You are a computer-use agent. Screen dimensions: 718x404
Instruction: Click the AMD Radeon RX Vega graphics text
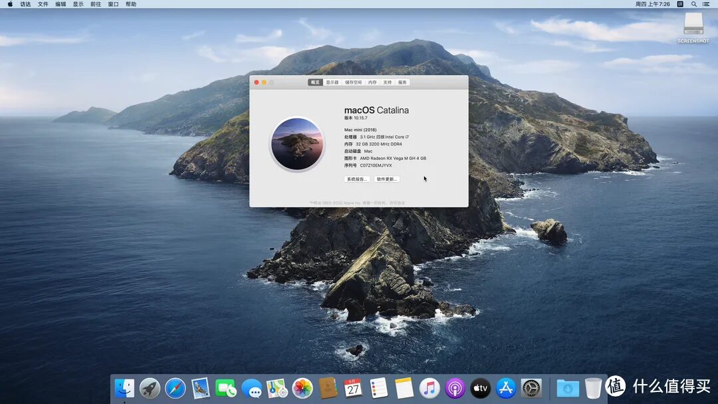tap(393, 158)
